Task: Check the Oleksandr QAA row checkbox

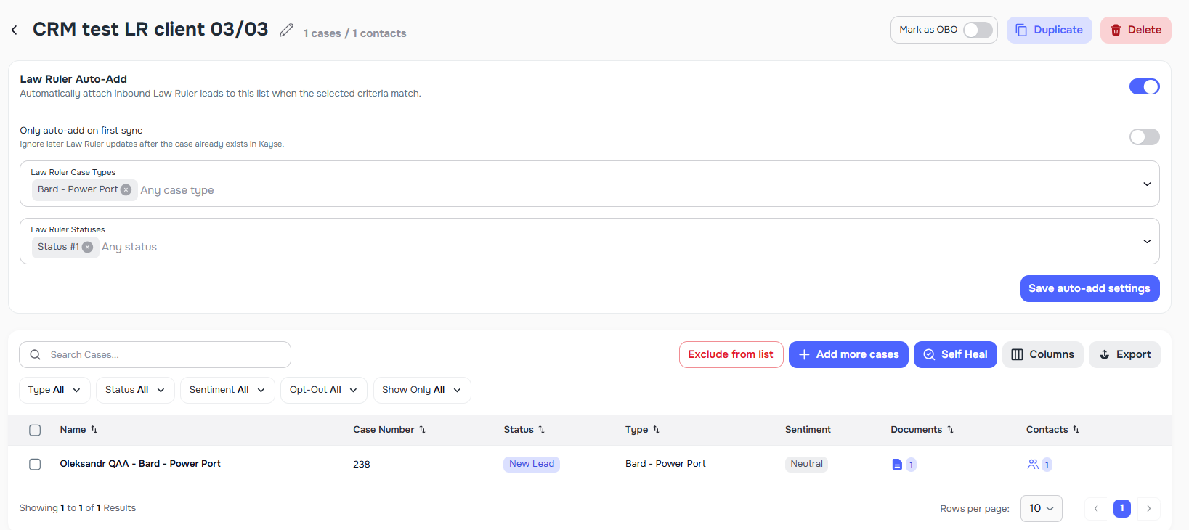Action: [x=35, y=464]
